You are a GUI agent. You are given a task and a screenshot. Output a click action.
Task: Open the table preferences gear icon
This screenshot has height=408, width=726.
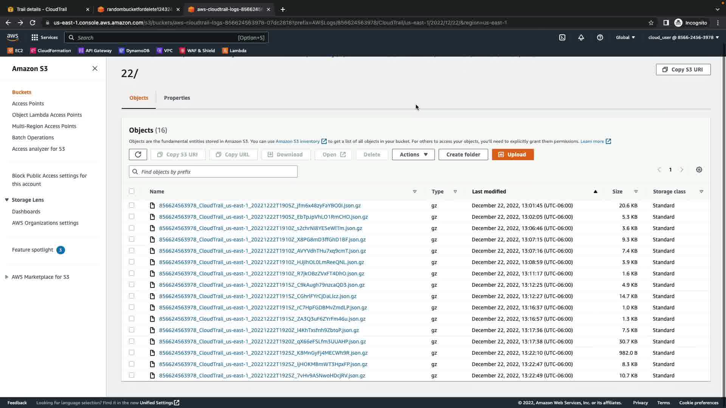coord(699,170)
